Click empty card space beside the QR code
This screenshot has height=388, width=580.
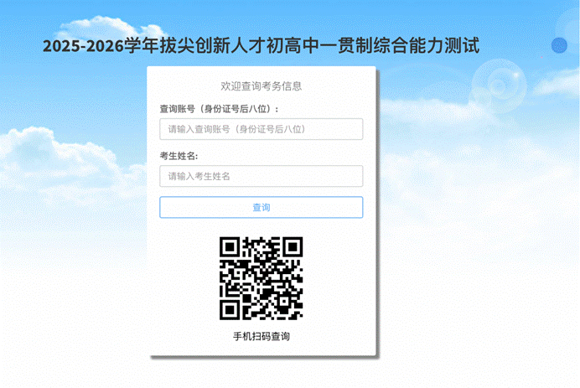coord(185,277)
